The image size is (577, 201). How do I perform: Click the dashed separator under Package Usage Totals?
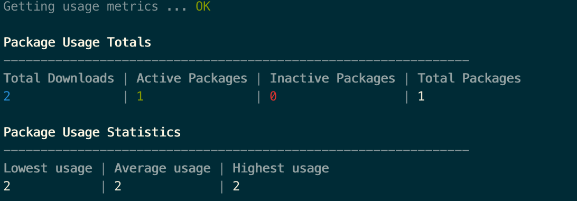236,60
